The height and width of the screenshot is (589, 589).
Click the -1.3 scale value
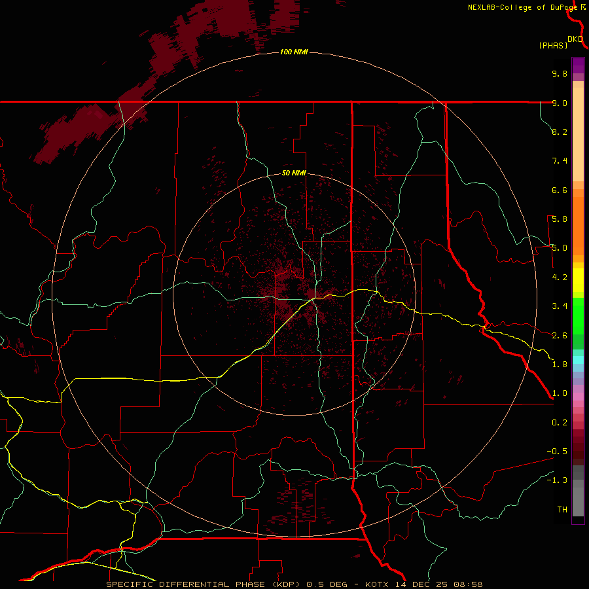[x=557, y=480]
